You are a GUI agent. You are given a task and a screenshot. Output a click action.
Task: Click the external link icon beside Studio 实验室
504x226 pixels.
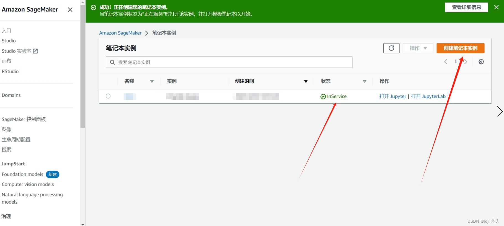click(x=35, y=51)
